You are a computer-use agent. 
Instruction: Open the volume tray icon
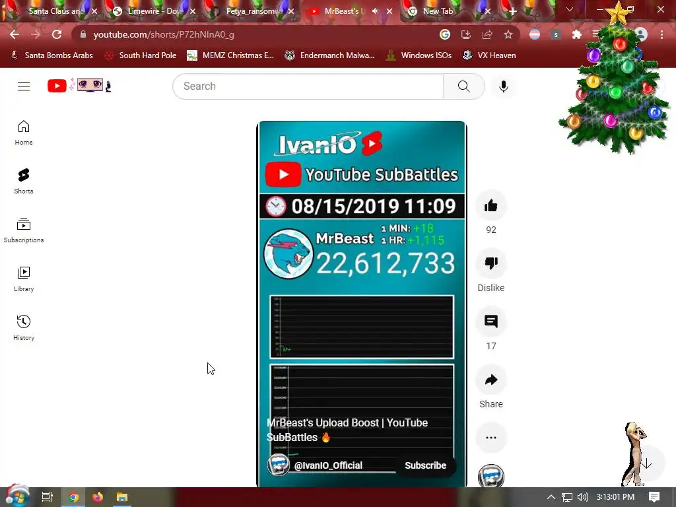[x=582, y=497]
